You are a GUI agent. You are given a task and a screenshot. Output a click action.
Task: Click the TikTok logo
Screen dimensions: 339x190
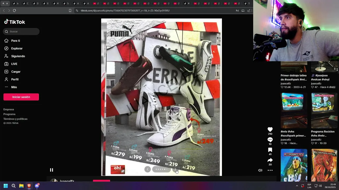tap(15, 22)
